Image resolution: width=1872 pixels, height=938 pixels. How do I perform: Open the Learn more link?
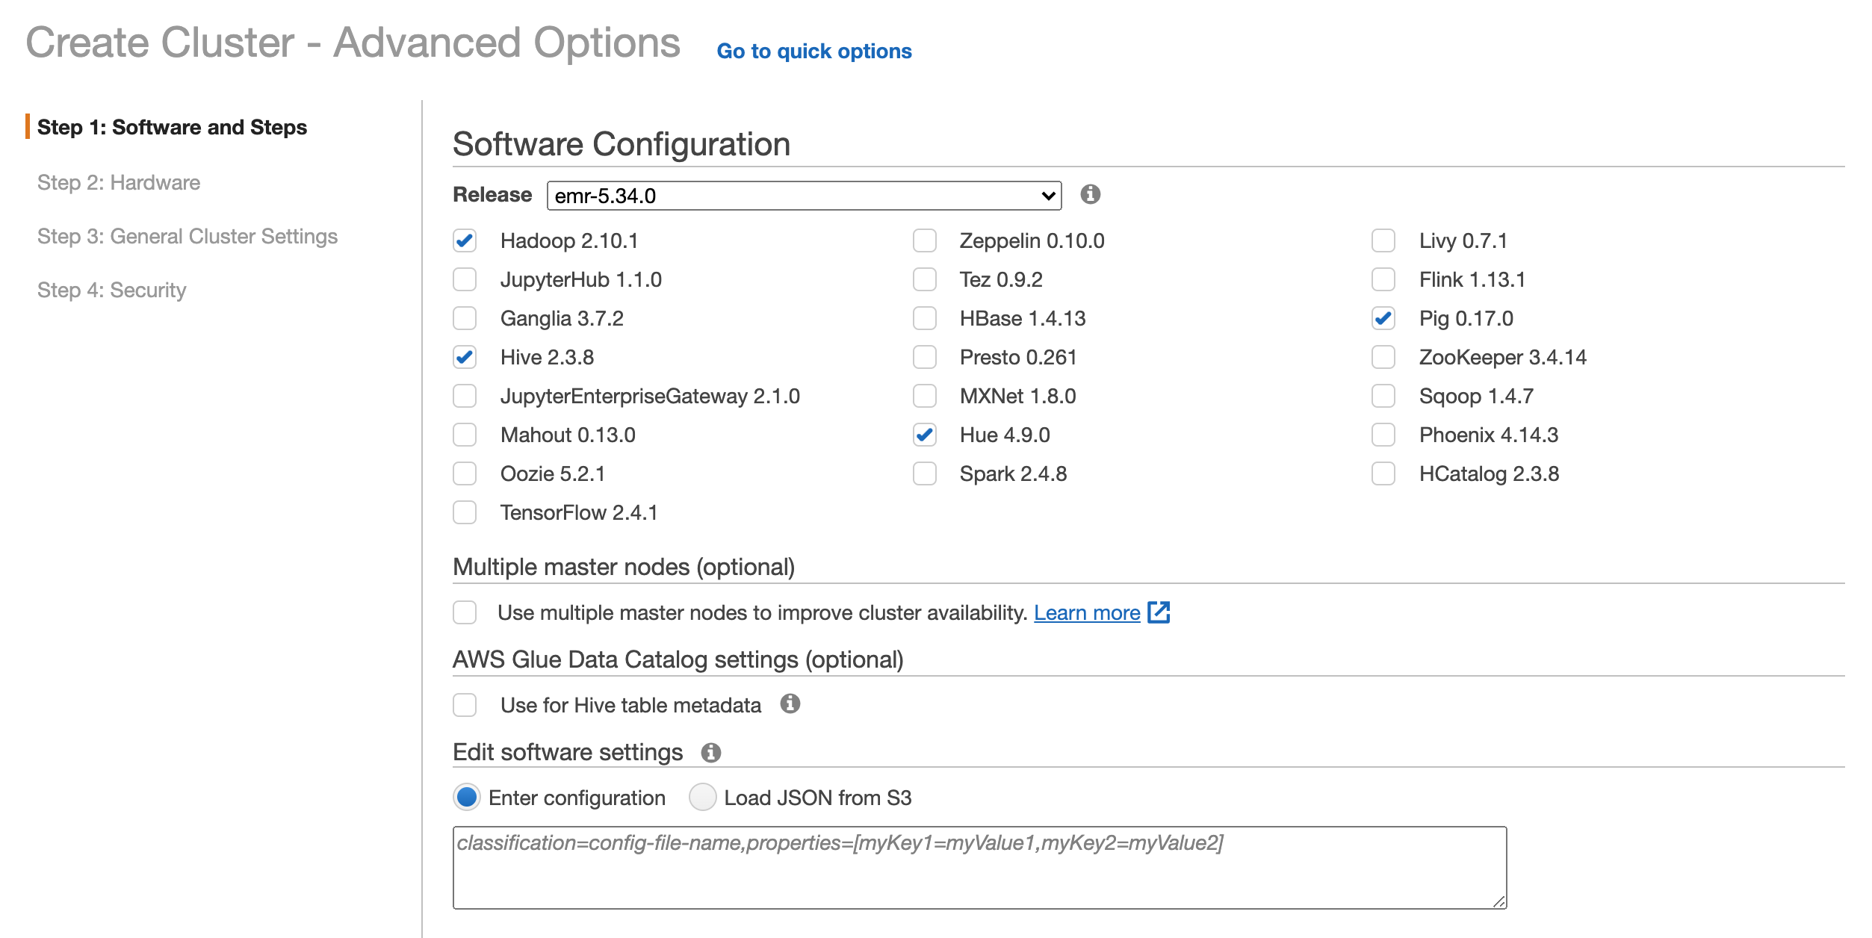pyautogui.click(x=1087, y=612)
